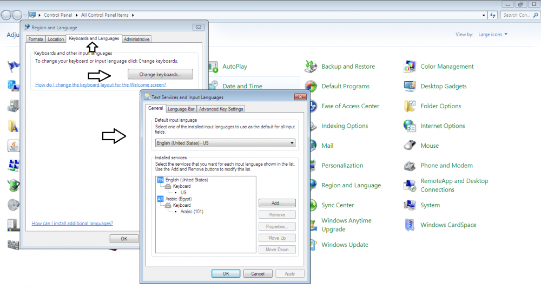The width and height of the screenshot is (541, 288).
Task: Click the Folder Options icon
Action: pos(410,106)
